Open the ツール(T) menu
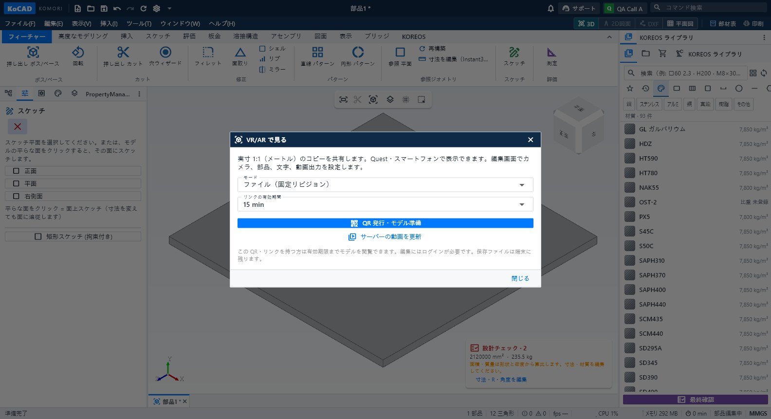This screenshot has width=771, height=419. pos(139,23)
